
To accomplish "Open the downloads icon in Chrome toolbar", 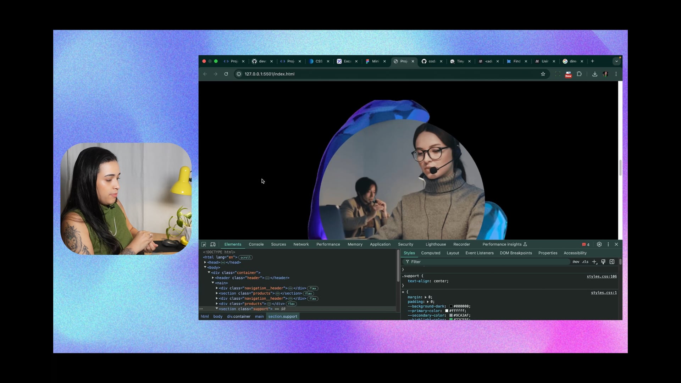I will [x=594, y=74].
